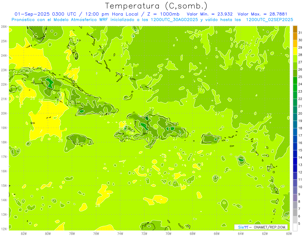Click the "24N" latitude axis label
Image resolution: width=307 pixels, height=237 pixels.
click(4, 55)
